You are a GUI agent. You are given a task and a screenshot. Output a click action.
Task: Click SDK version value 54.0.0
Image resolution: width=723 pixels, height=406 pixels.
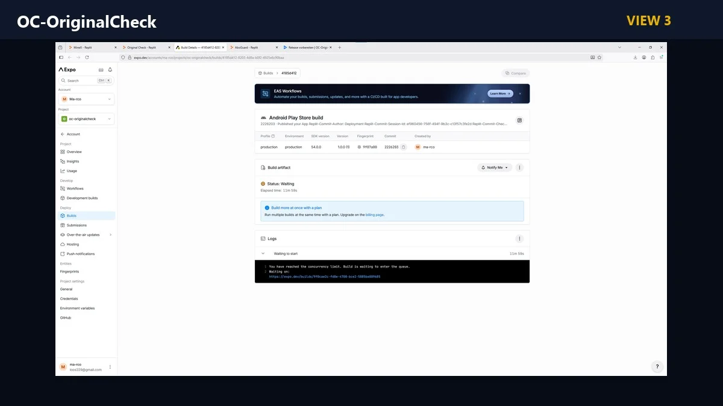316,147
